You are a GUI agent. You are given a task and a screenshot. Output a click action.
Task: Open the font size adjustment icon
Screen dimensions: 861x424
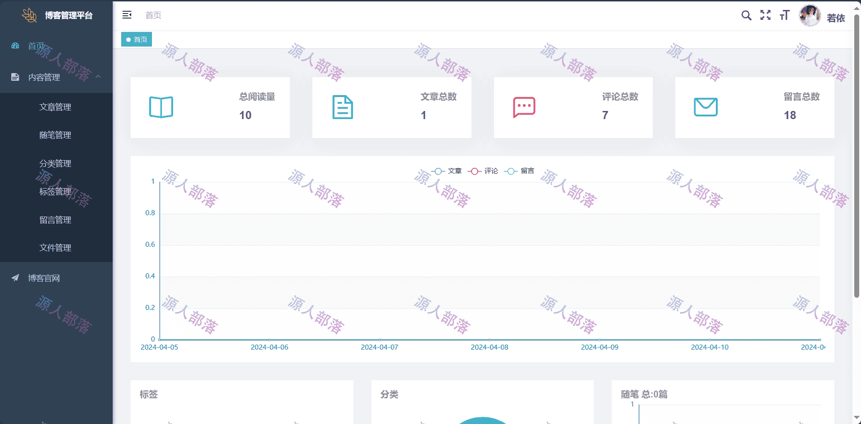pyautogui.click(x=785, y=15)
